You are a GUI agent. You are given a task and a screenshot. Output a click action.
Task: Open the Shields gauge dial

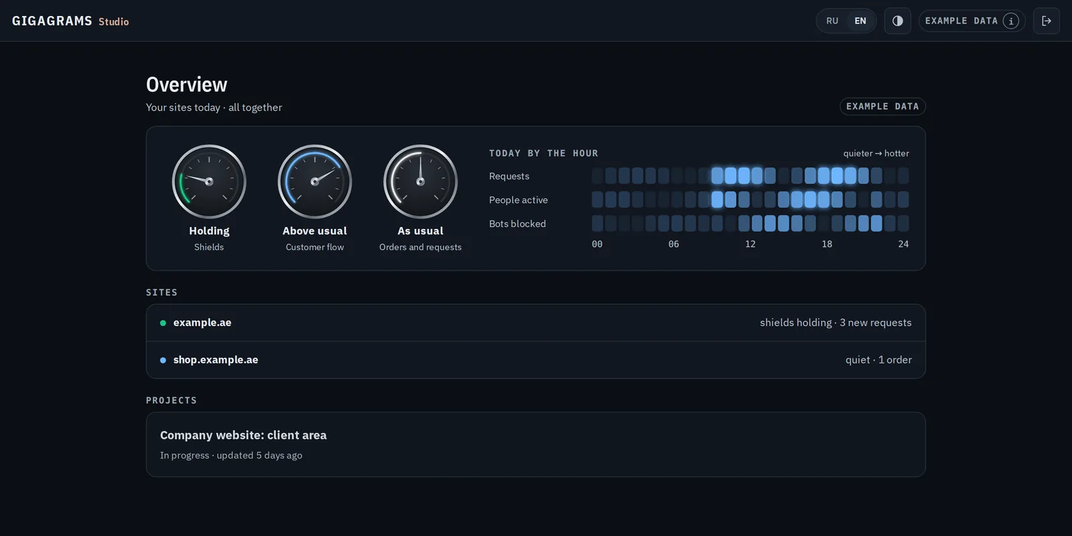(x=209, y=182)
